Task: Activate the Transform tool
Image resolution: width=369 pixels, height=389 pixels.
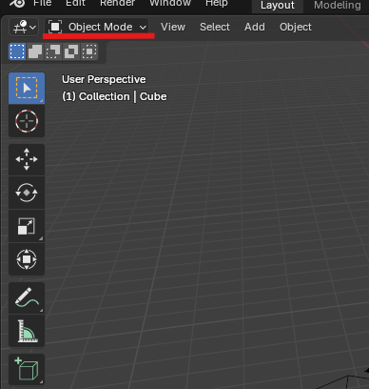Action: [27, 259]
